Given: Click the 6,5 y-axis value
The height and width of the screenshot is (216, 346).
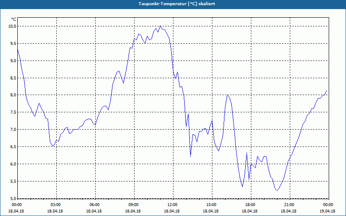Looking at the screenshot, I should [13, 146].
